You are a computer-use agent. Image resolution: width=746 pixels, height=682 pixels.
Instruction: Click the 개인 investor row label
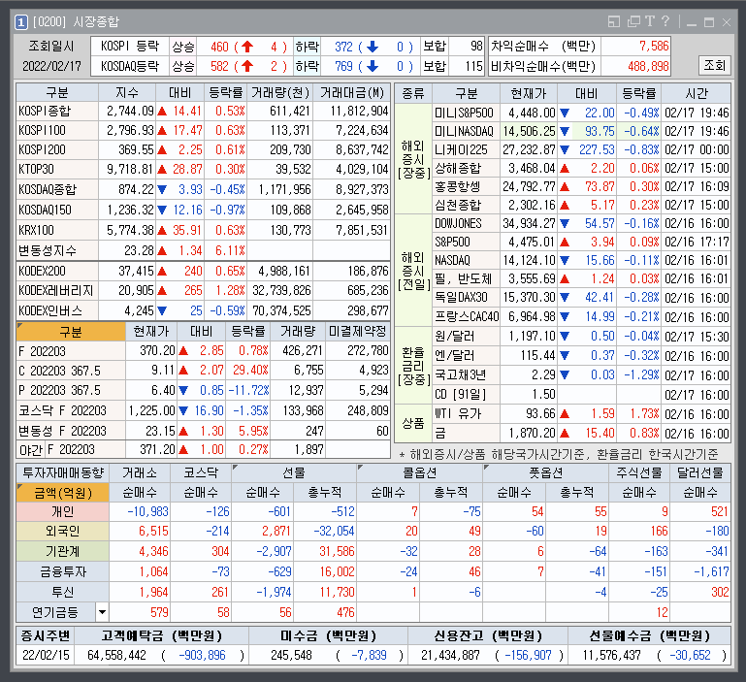pos(63,511)
